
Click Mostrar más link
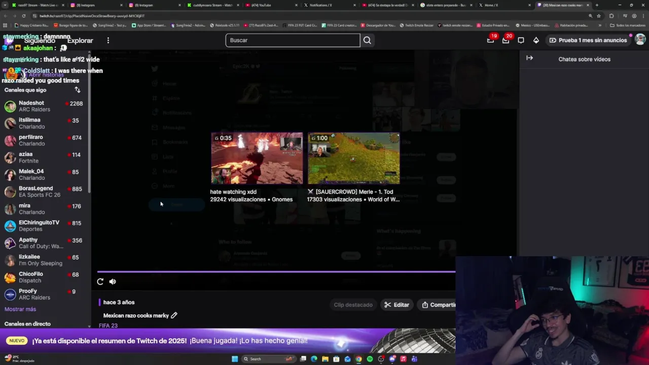20,309
